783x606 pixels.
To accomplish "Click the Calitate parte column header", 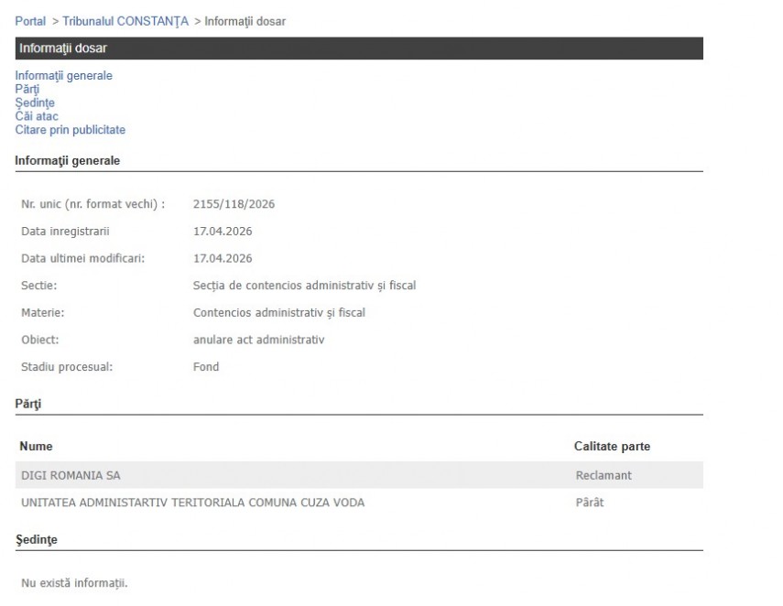I will pos(612,447).
